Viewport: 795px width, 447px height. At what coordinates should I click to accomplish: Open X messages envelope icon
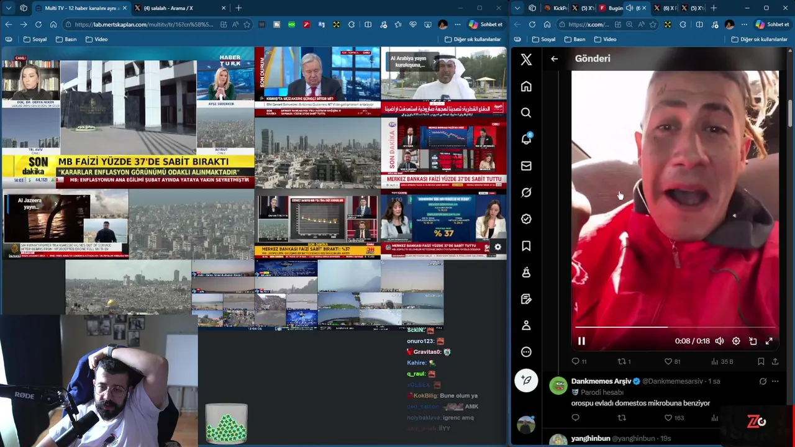(526, 166)
